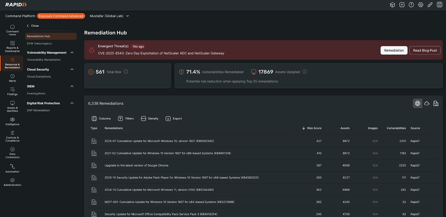Switch to the cloud remediations view
The image size is (446, 217).
tap(427, 103)
